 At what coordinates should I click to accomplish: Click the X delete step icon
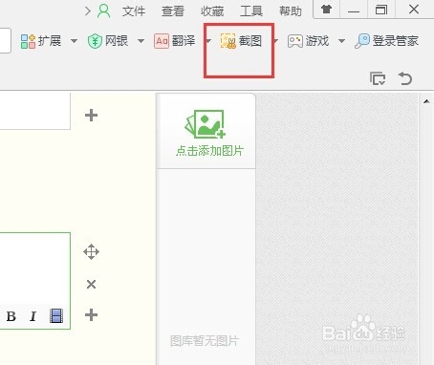[91, 284]
